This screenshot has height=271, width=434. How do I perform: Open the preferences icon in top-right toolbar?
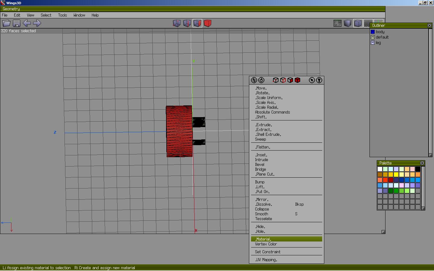337,23
